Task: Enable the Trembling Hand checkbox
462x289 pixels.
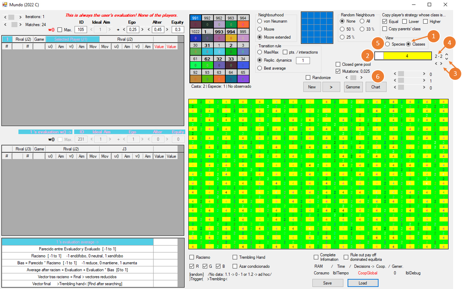Action: 235,257
